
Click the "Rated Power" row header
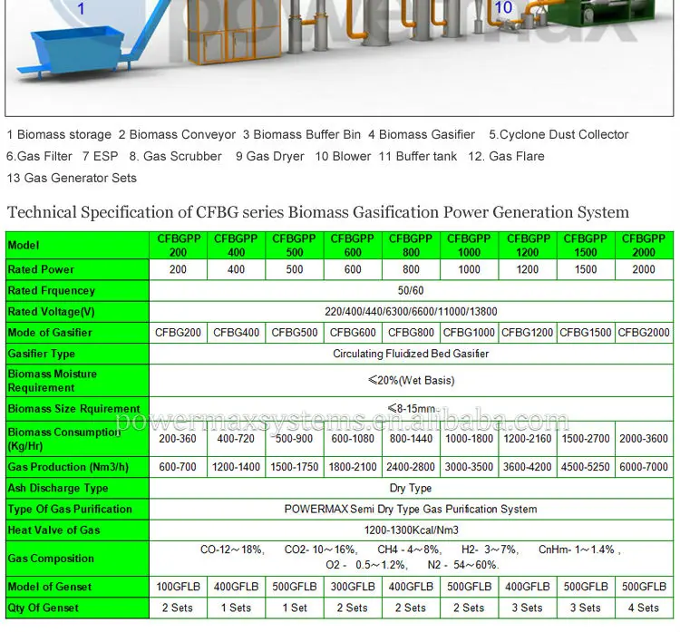point(77,269)
